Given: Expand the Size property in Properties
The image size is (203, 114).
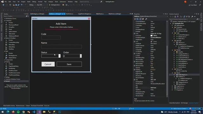Looking at the screenshot, I should 134,80.
